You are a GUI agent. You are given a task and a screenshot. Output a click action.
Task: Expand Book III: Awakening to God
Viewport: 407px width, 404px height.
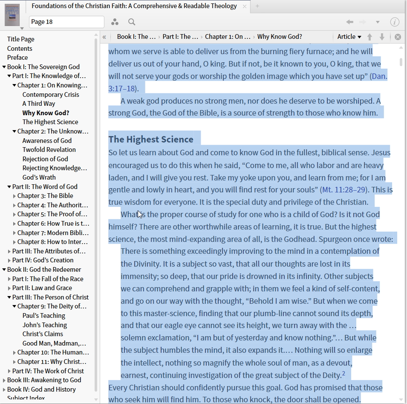(4, 381)
